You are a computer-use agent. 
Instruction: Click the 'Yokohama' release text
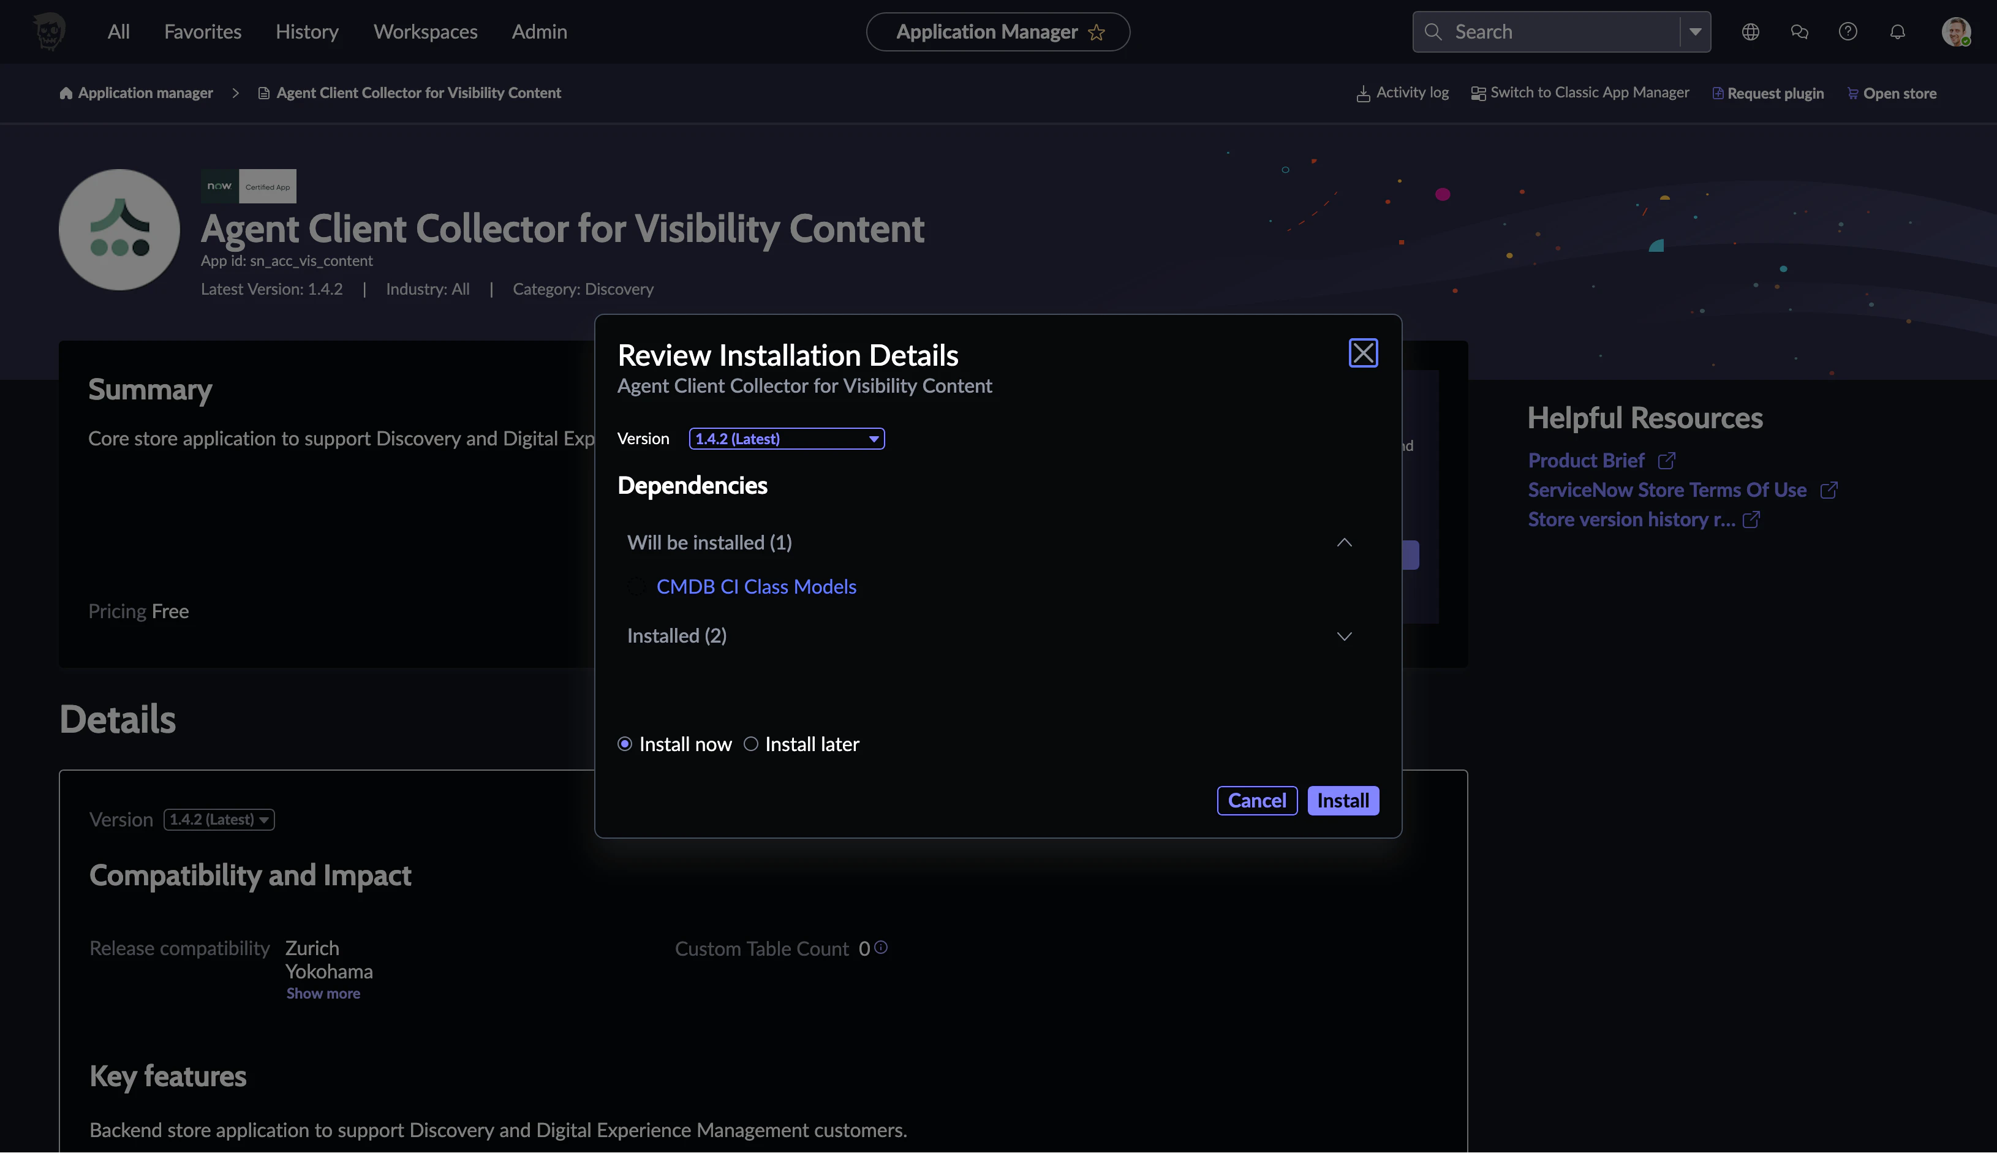[x=328, y=972]
